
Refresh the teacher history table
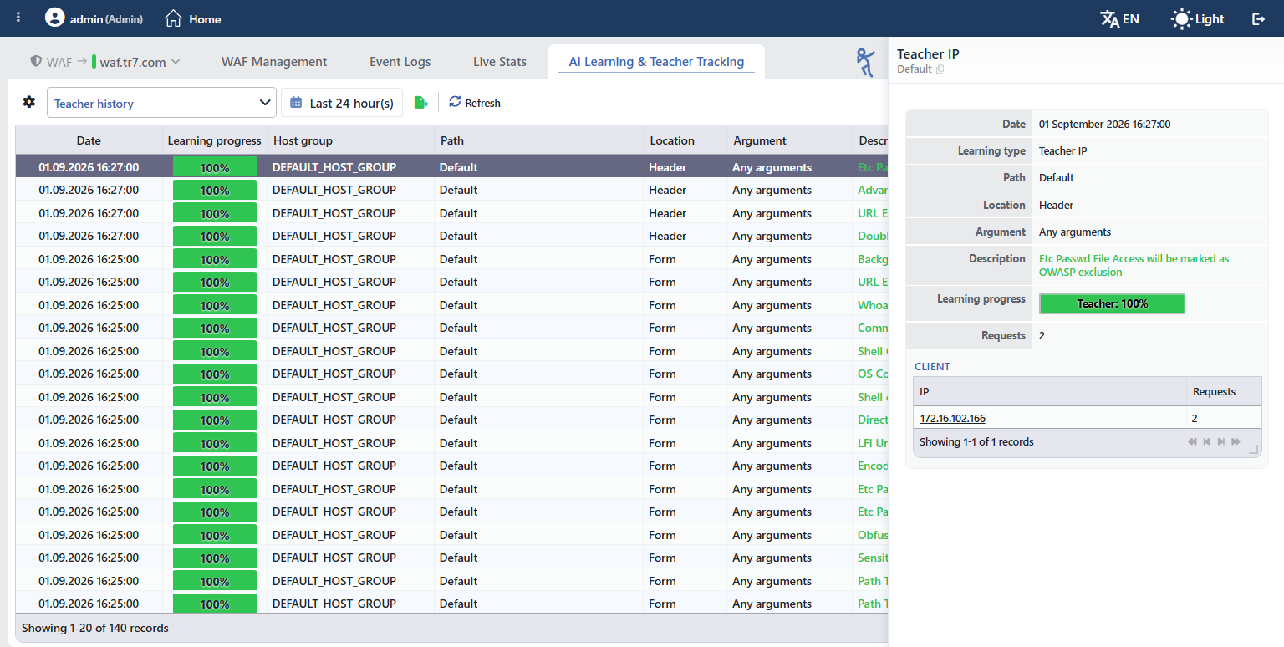(x=475, y=103)
